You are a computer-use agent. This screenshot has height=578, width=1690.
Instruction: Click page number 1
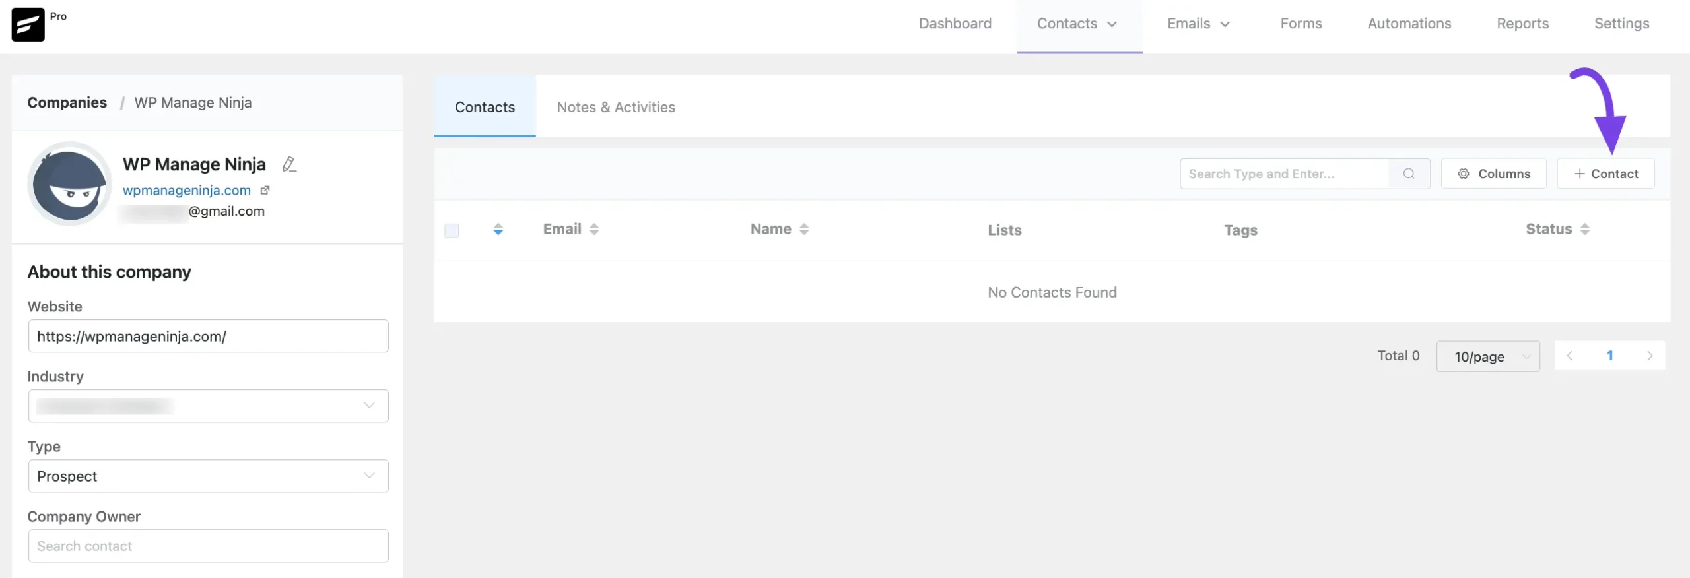pyautogui.click(x=1610, y=356)
